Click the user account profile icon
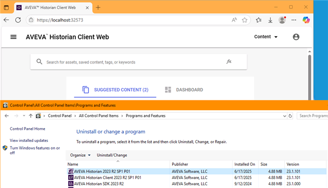This screenshot has height=188, width=328. pyautogui.click(x=296, y=37)
